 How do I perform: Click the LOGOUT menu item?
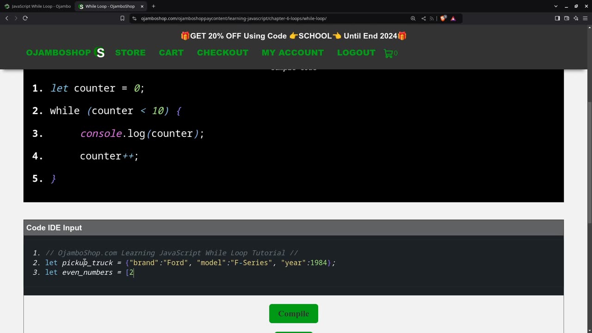coord(356,53)
